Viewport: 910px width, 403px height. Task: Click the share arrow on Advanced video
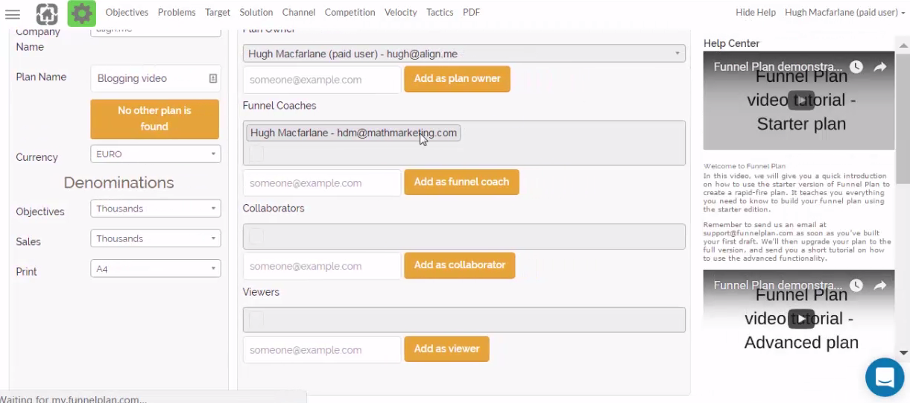(880, 285)
